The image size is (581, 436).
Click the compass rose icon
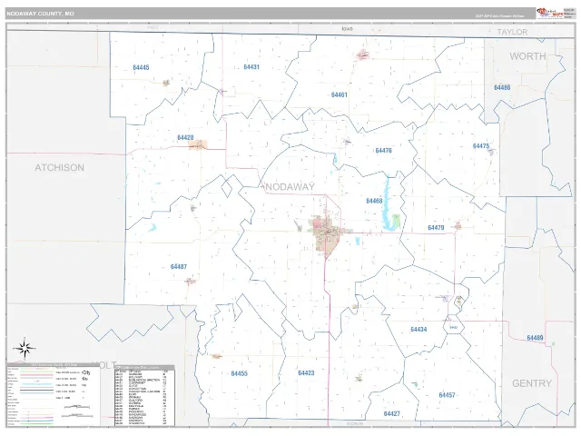point(25,349)
